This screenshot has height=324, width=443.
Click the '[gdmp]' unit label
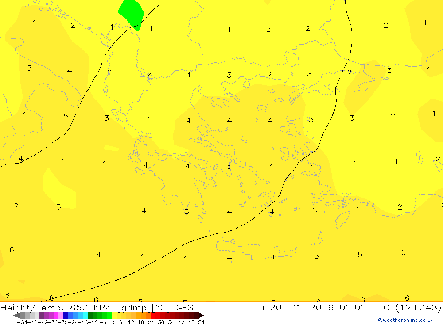click(134, 308)
